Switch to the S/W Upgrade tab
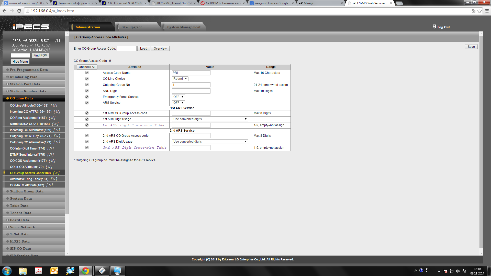 [132, 27]
